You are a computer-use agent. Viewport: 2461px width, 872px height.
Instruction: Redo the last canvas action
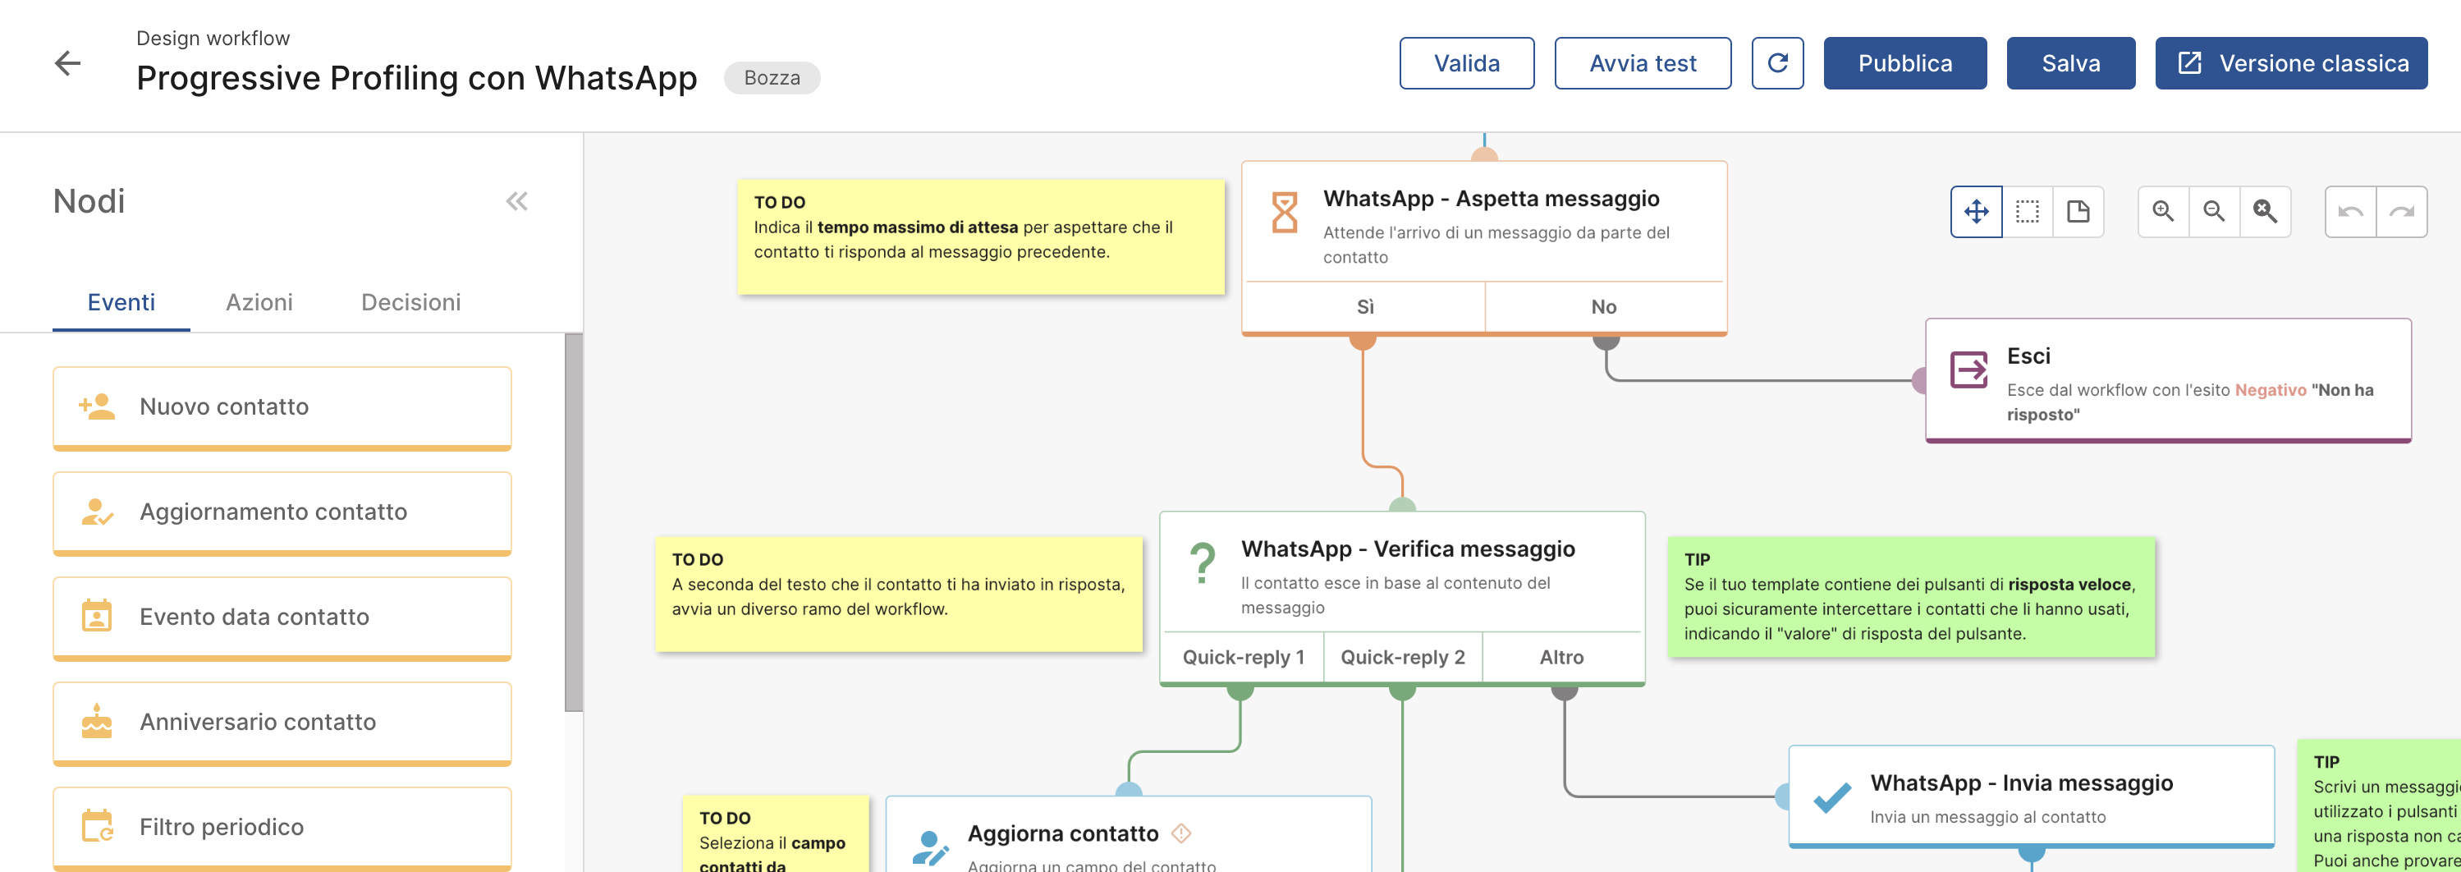point(2401,211)
